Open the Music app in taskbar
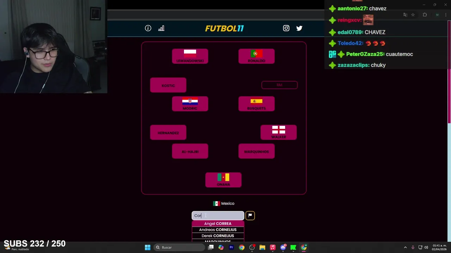 [x=272, y=247]
